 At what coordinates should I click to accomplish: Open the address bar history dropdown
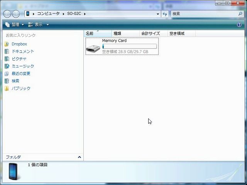click(158, 14)
